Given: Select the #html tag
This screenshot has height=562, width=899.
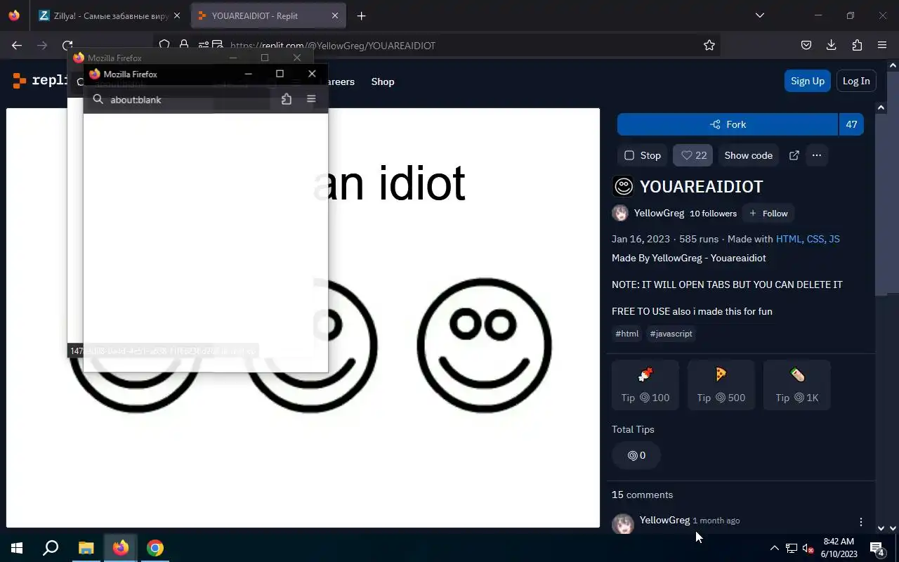Looking at the screenshot, I should (627, 334).
